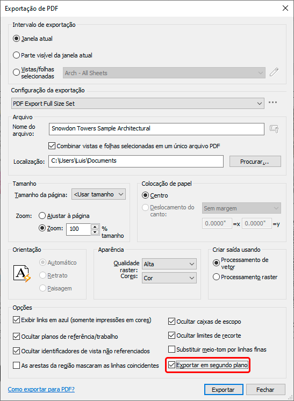Click the file naming rule icon
294x401 pixels.
coord(274,129)
